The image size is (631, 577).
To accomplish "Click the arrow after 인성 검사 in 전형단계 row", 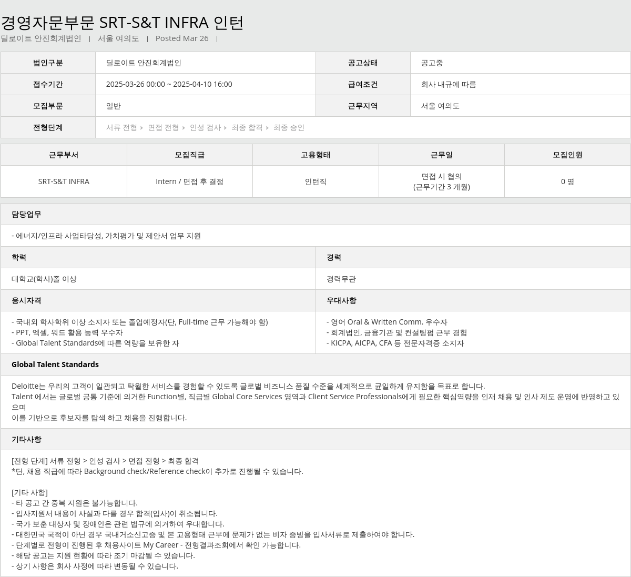I will [226, 128].
